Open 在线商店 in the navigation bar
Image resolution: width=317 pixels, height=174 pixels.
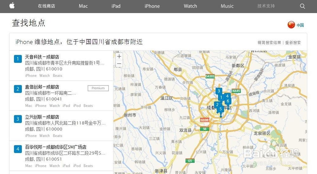click(47, 6)
